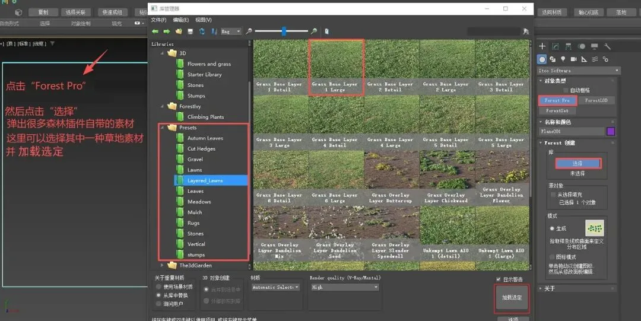Select the Space Warps category icon
The width and height of the screenshot is (641, 321).
coord(595,59)
